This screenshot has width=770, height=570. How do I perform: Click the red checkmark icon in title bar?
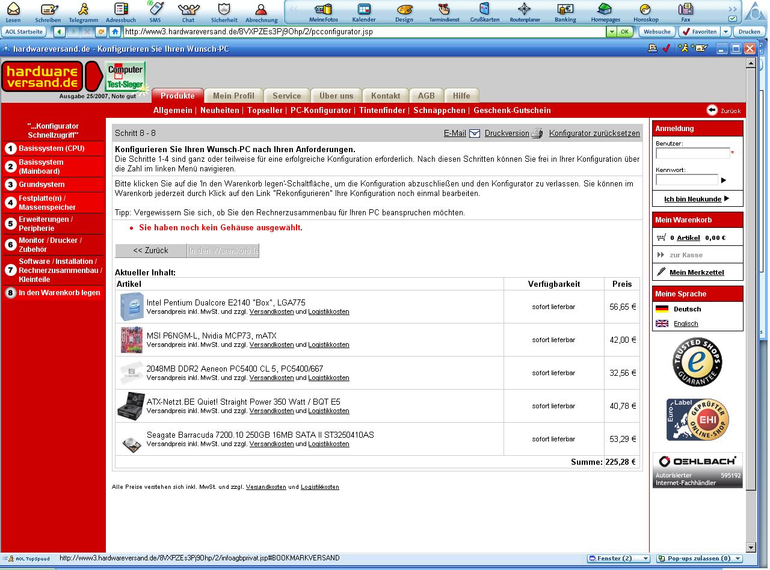tap(666, 49)
